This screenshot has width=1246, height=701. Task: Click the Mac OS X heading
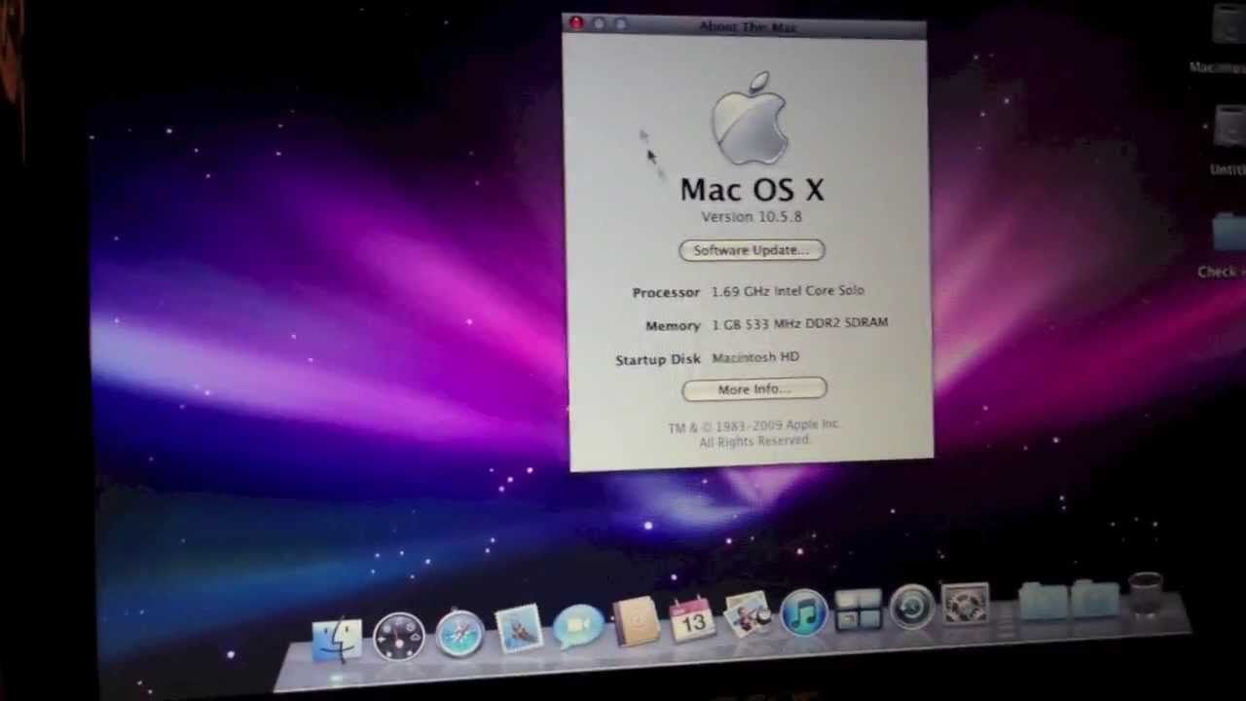751,189
